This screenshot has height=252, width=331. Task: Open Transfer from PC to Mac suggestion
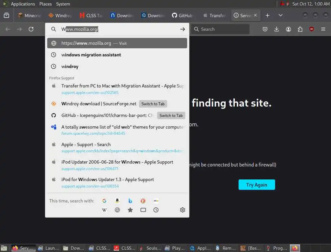coord(117,89)
